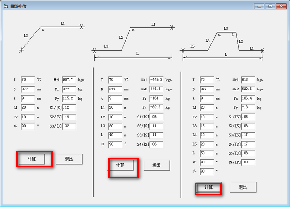Select S4/[S] result field, right panel
Screen dimensions: 290x207
tap(248, 144)
